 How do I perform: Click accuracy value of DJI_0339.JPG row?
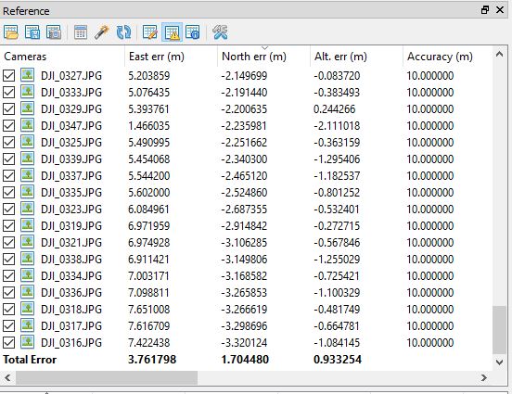tap(430, 159)
